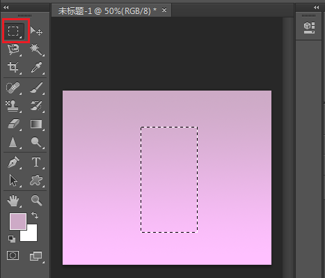Activate the Crop tool
The width and height of the screenshot is (325, 278).
13,68
